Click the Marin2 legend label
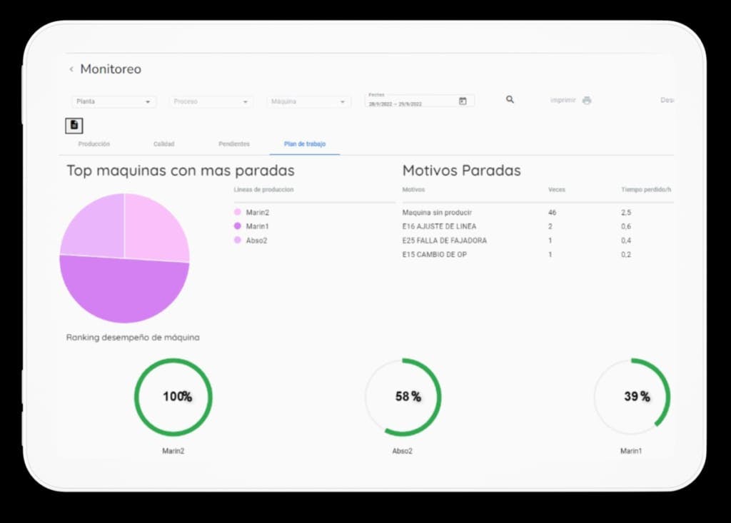 (258, 213)
